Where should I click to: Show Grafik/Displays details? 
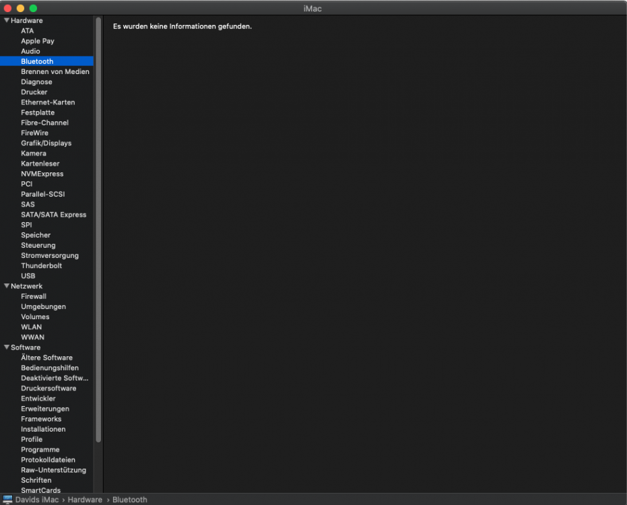pyautogui.click(x=46, y=143)
